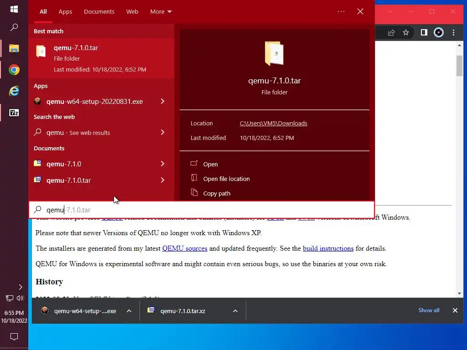The width and height of the screenshot is (467, 350).
Task: Click the qemu-7.1.0.tar best match folder icon
Action: coord(41,51)
